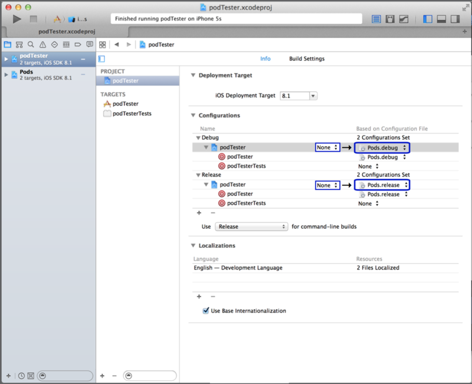This screenshot has height=384, width=472.
Task: Open None popup for Debug podTesterTests
Action: click(368, 166)
